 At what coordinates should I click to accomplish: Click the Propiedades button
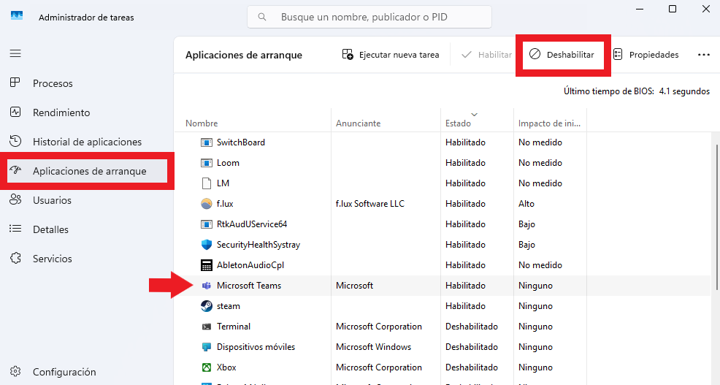click(646, 55)
